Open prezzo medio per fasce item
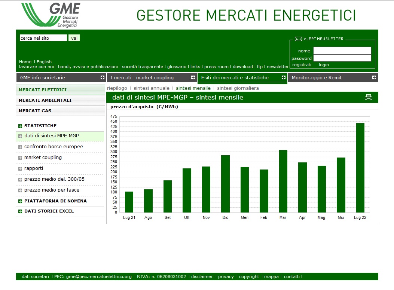This screenshot has width=394, height=290. point(52,190)
